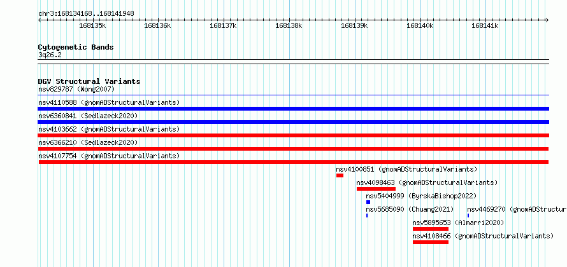
Task: Click the nsv829787 (Wong2007) variant label
Action: point(76,89)
